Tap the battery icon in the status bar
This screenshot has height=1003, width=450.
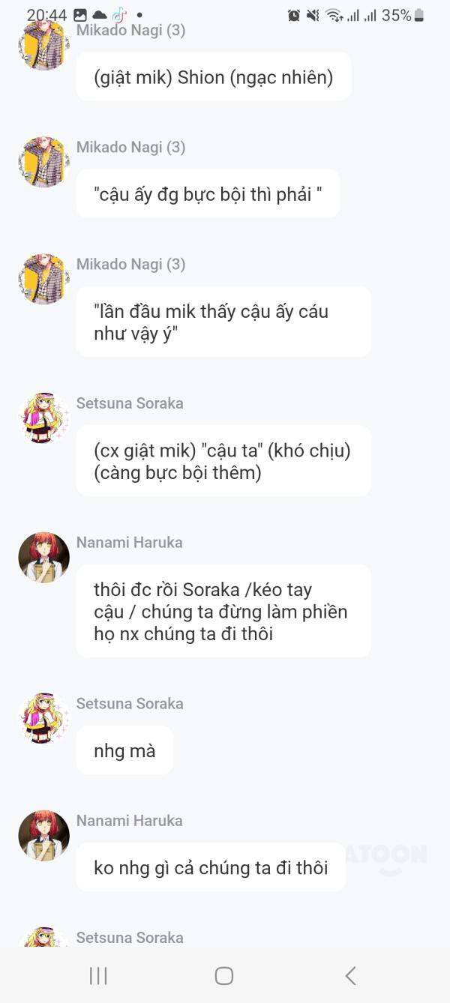(419, 15)
